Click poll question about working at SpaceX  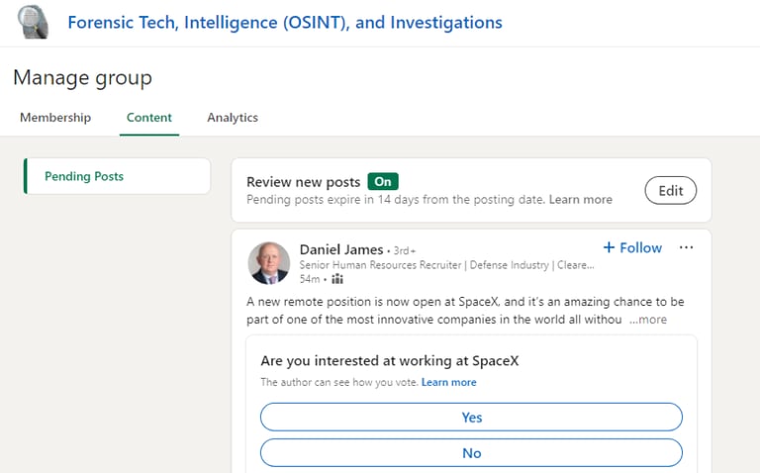click(390, 360)
